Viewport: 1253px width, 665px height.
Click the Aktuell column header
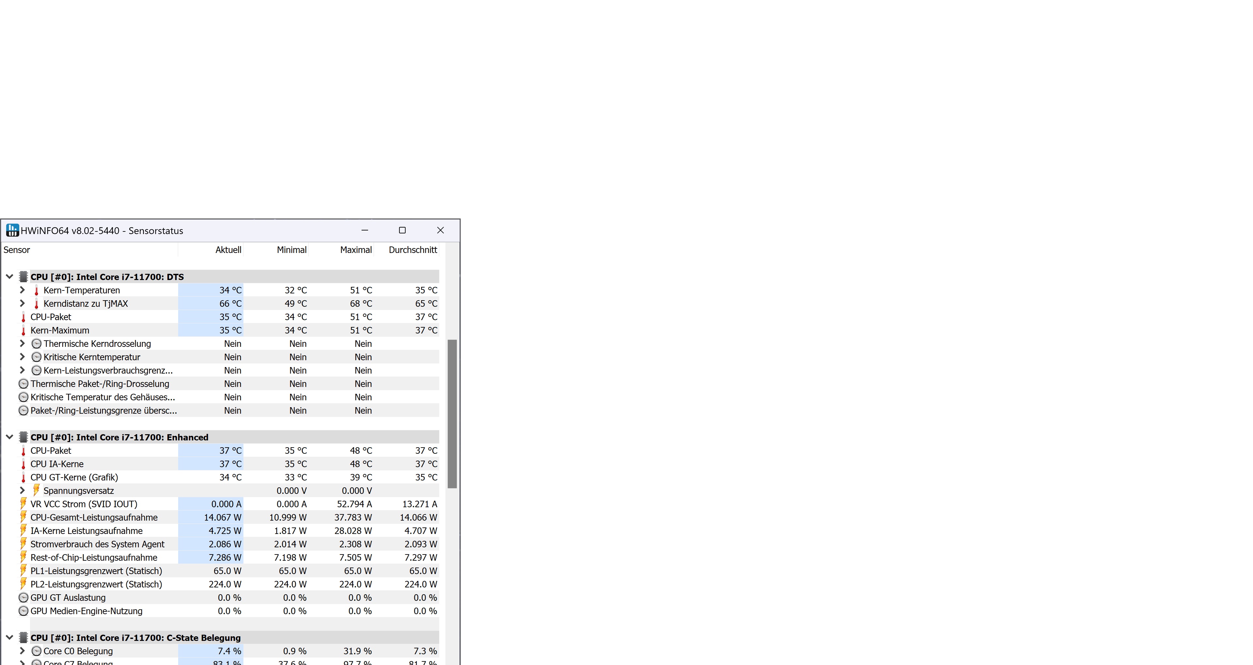tap(228, 250)
